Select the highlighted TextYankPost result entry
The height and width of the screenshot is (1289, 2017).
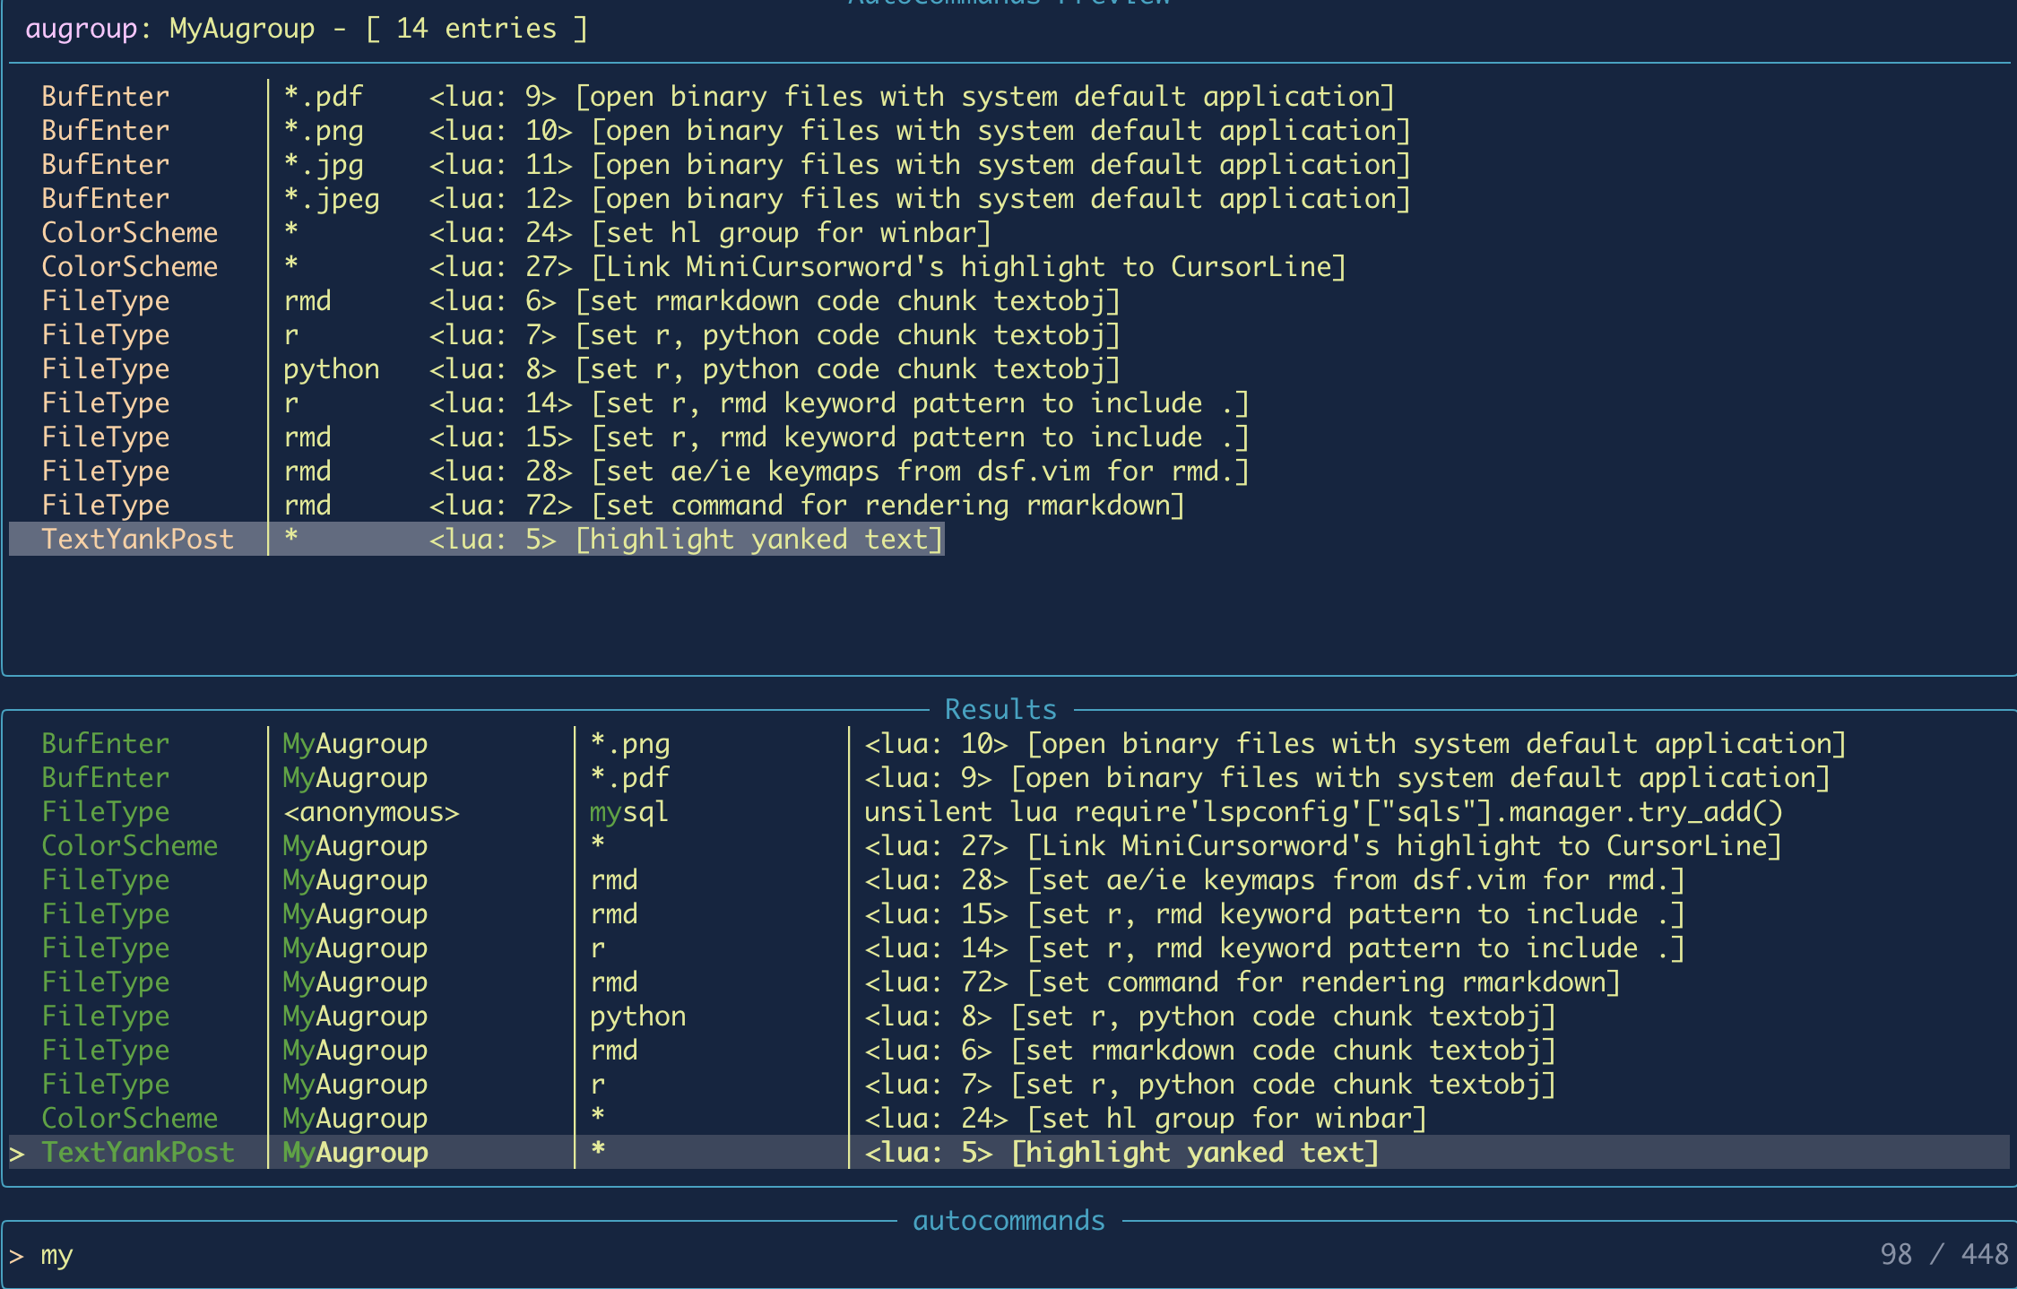click(359, 1152)
